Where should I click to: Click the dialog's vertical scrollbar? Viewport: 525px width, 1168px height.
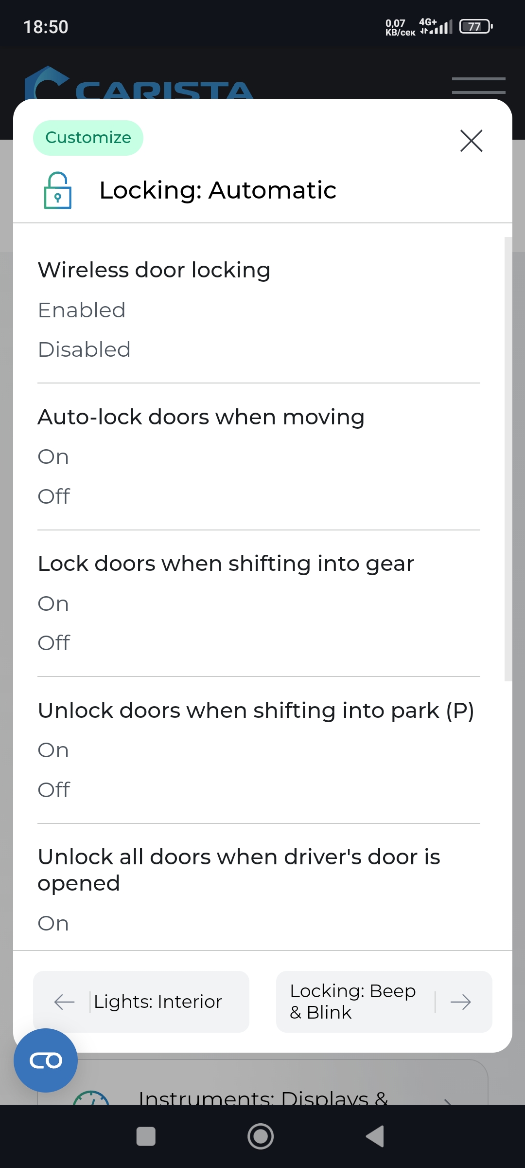[x=508, y=457]
